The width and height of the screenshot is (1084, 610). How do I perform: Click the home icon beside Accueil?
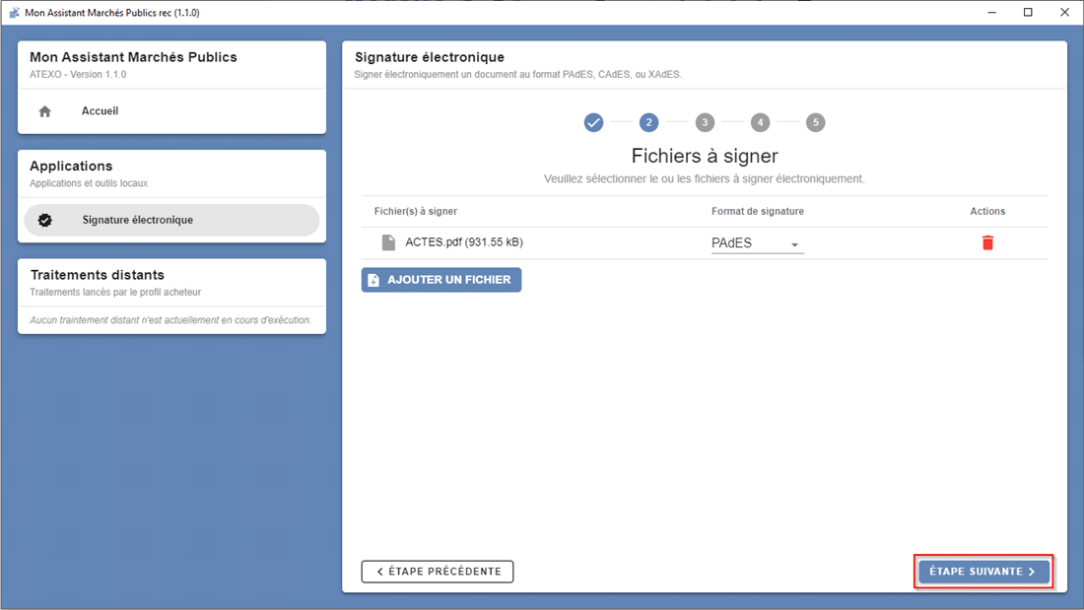(45, 111)
